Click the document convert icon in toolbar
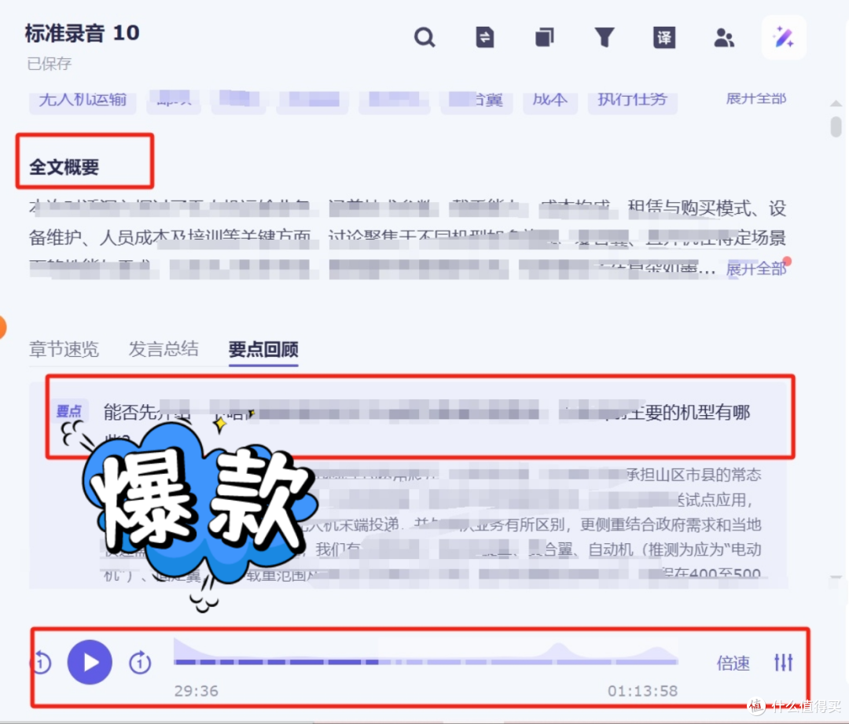This screenshot has height=724, width=849. point(484,38)
